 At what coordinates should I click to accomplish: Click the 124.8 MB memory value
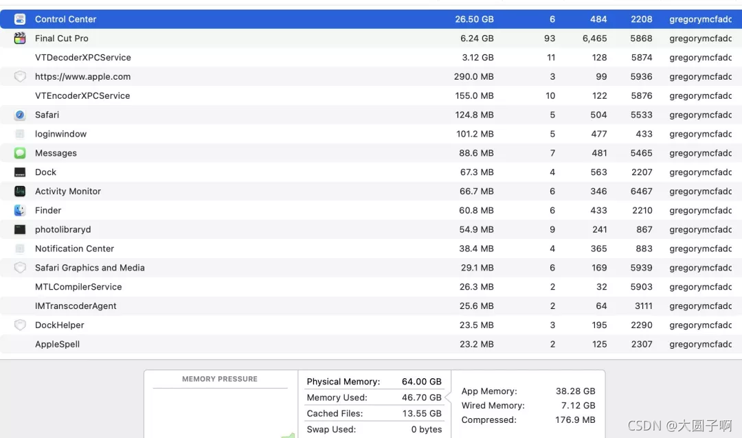474,115
